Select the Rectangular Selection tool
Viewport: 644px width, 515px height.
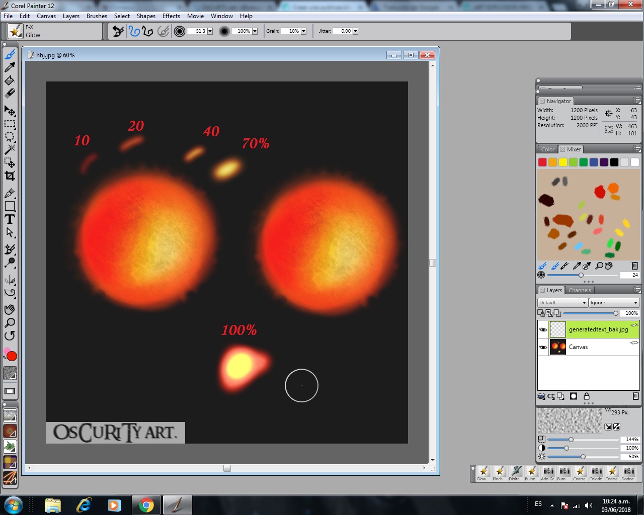(10, 124)
